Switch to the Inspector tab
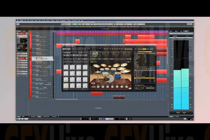The width and height of the screenshot is (210, 140). pos(19,31)
